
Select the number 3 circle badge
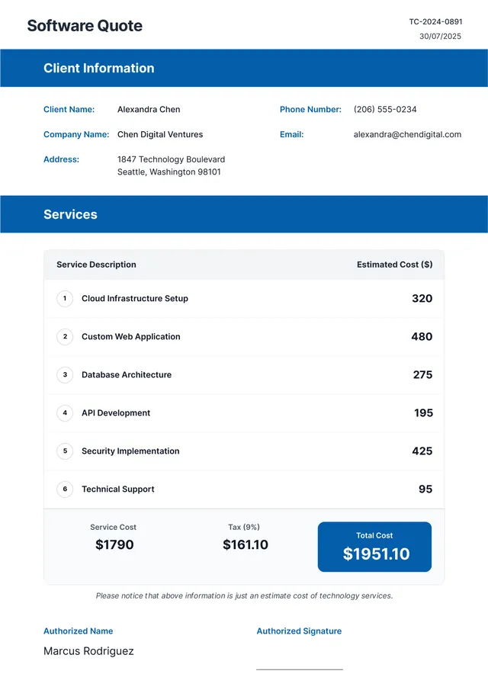click(x=65, y=375)
